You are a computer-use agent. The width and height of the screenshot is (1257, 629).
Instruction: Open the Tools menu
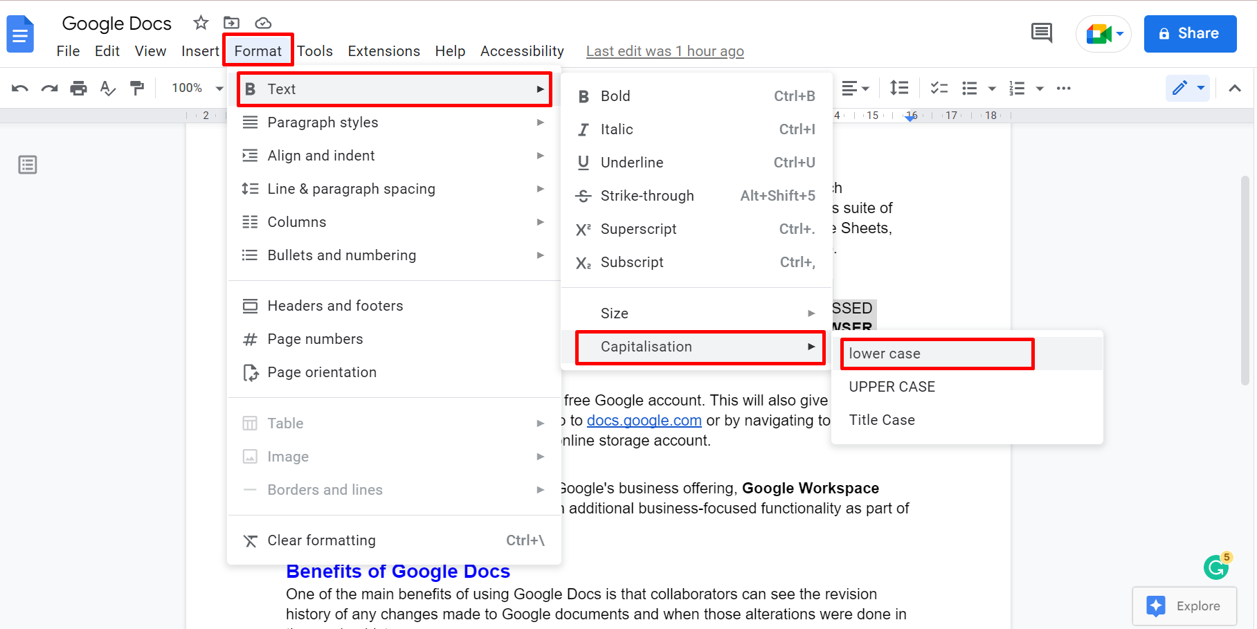coord(315,51)
